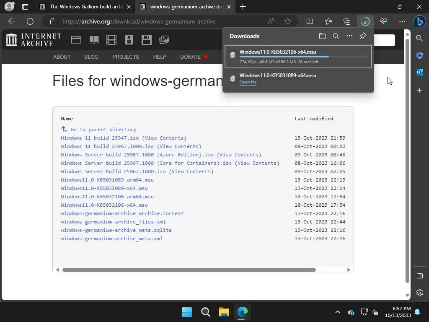This screenshot has width=429, height=322.
Task: Open Edge Settings and more menu
Action: pyautogui.click(x=402, y=21)
